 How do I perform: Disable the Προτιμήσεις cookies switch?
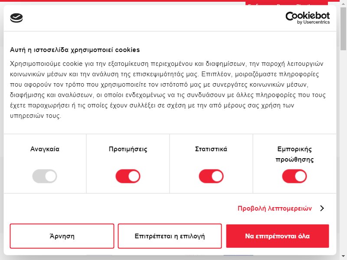pyautogui.click(x=128, y=176)
